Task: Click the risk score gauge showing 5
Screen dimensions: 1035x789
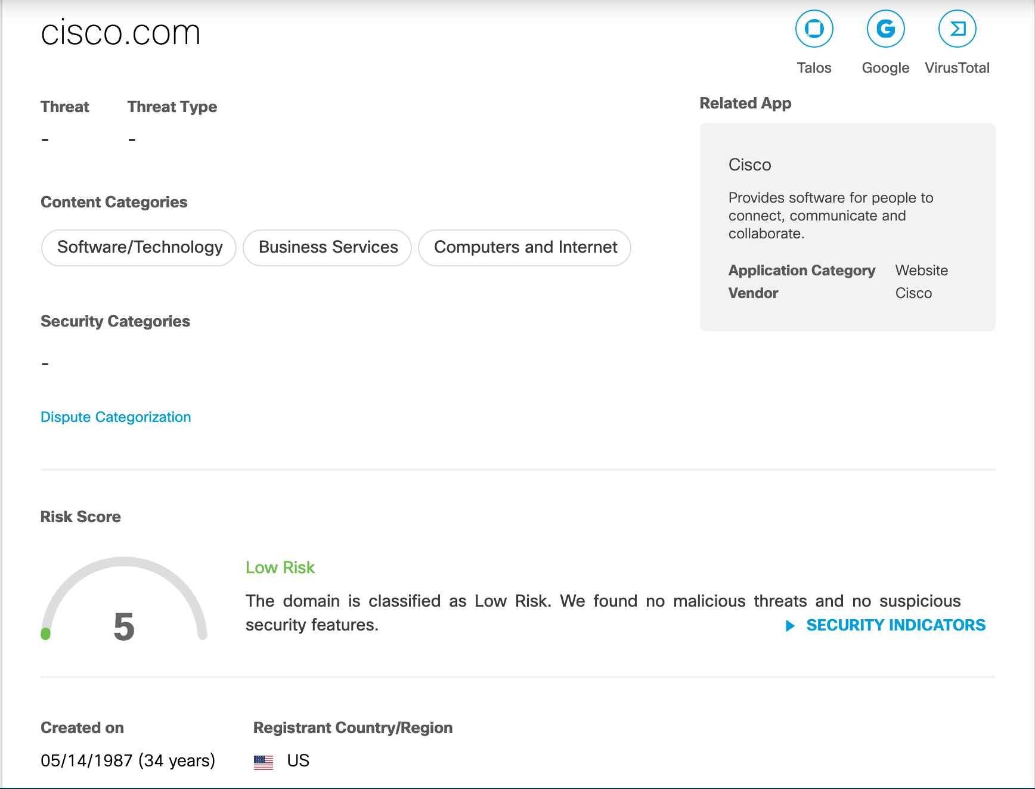Action: [124, 599]
